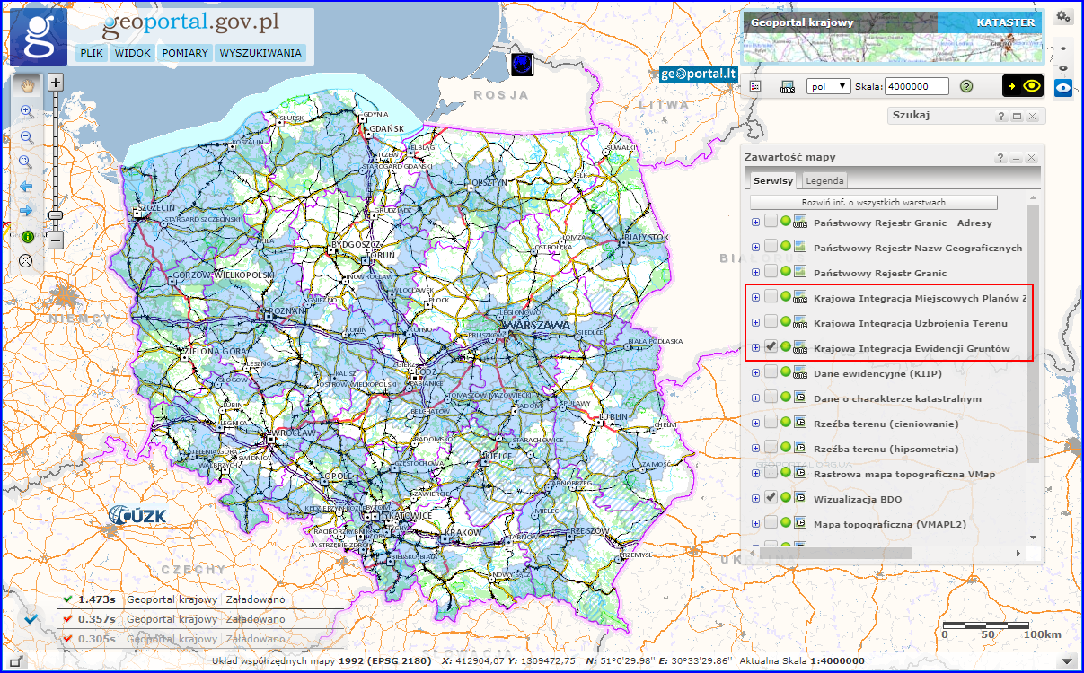The width and height of the screenshot is (1084, 673).
Task: Switch to the Serwisy tab
Action: coord(773,180)
